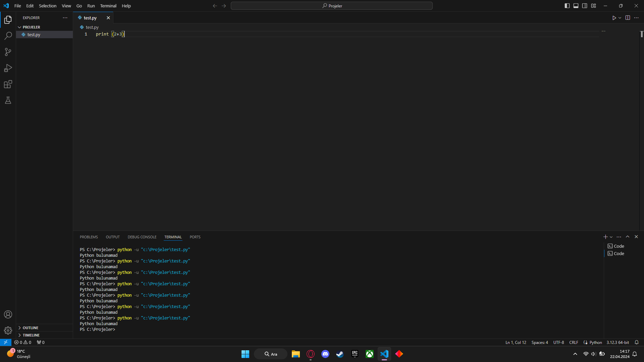644x362 pixels.
Task: Open Steam from the taskbar
Action: tap(340, 354)
